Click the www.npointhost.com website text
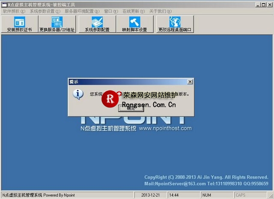The width and height of the screenshot is (274, 199). (x=165, y=128)
